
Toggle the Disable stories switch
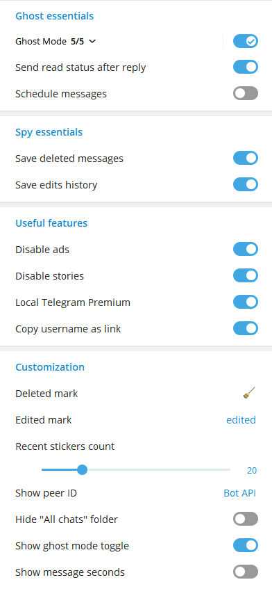[x=246, y=275]
